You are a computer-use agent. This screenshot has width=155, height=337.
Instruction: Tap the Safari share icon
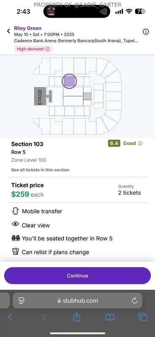tap(77, 317)
